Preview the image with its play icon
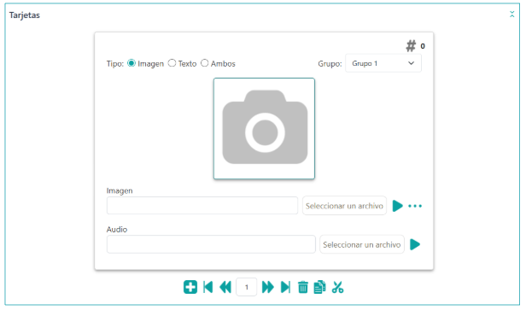 point(398,206)
